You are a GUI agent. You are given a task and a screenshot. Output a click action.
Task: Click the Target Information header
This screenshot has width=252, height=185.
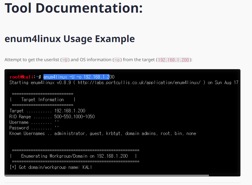pyautogui.click(x=42, y=100)
